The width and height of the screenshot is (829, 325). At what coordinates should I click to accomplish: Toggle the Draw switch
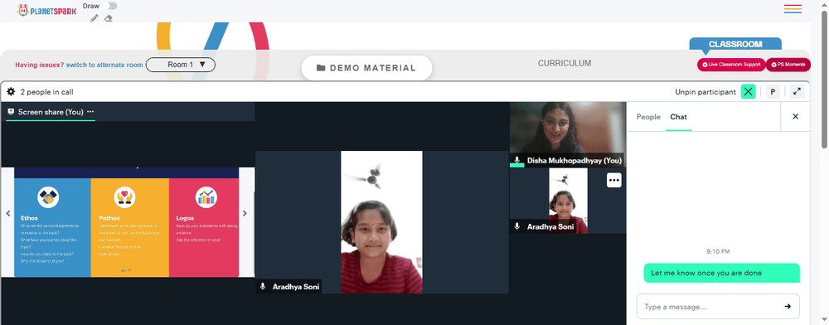coord(110,6)
